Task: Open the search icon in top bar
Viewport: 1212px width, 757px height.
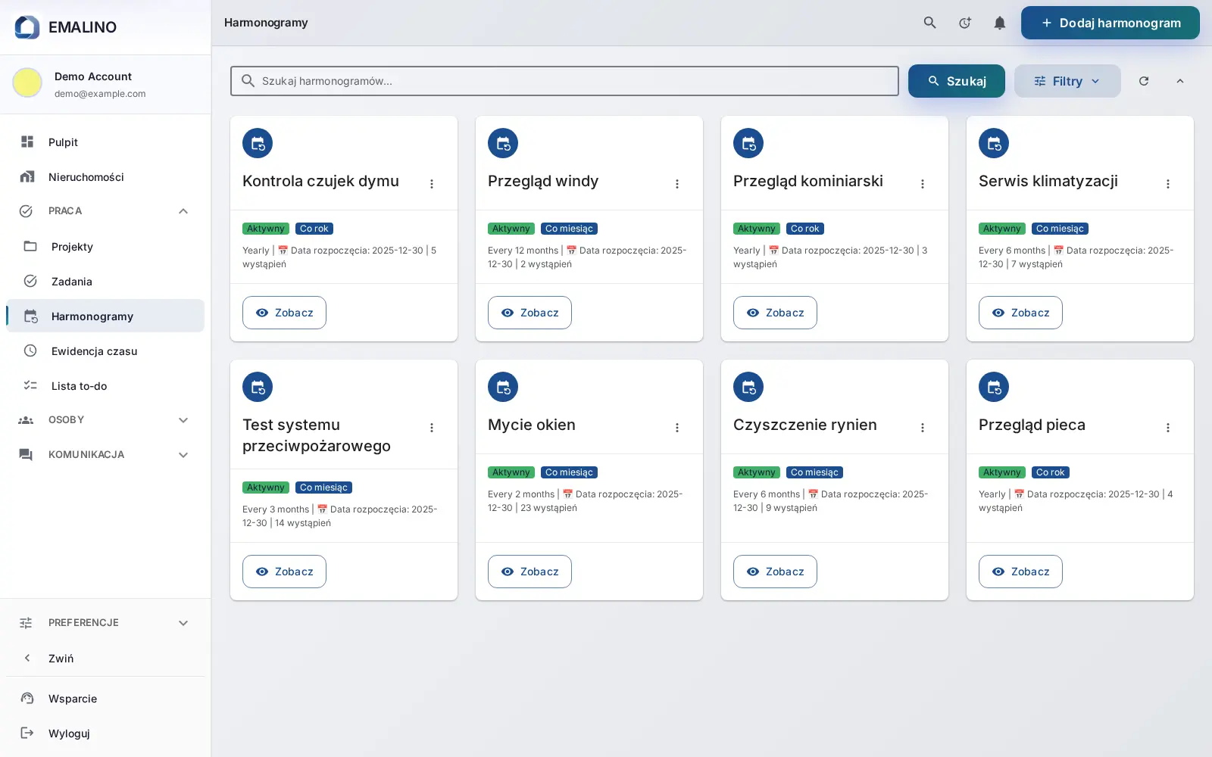Action: pos(929,23)
